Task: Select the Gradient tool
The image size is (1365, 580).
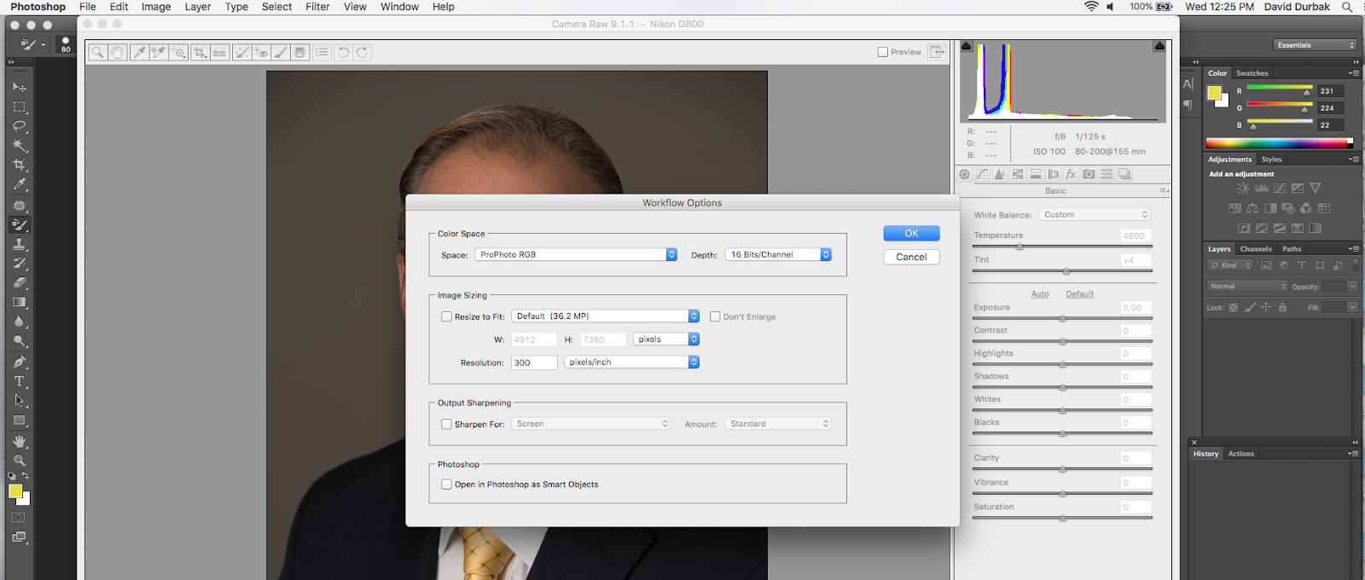Action: (19, 303)
